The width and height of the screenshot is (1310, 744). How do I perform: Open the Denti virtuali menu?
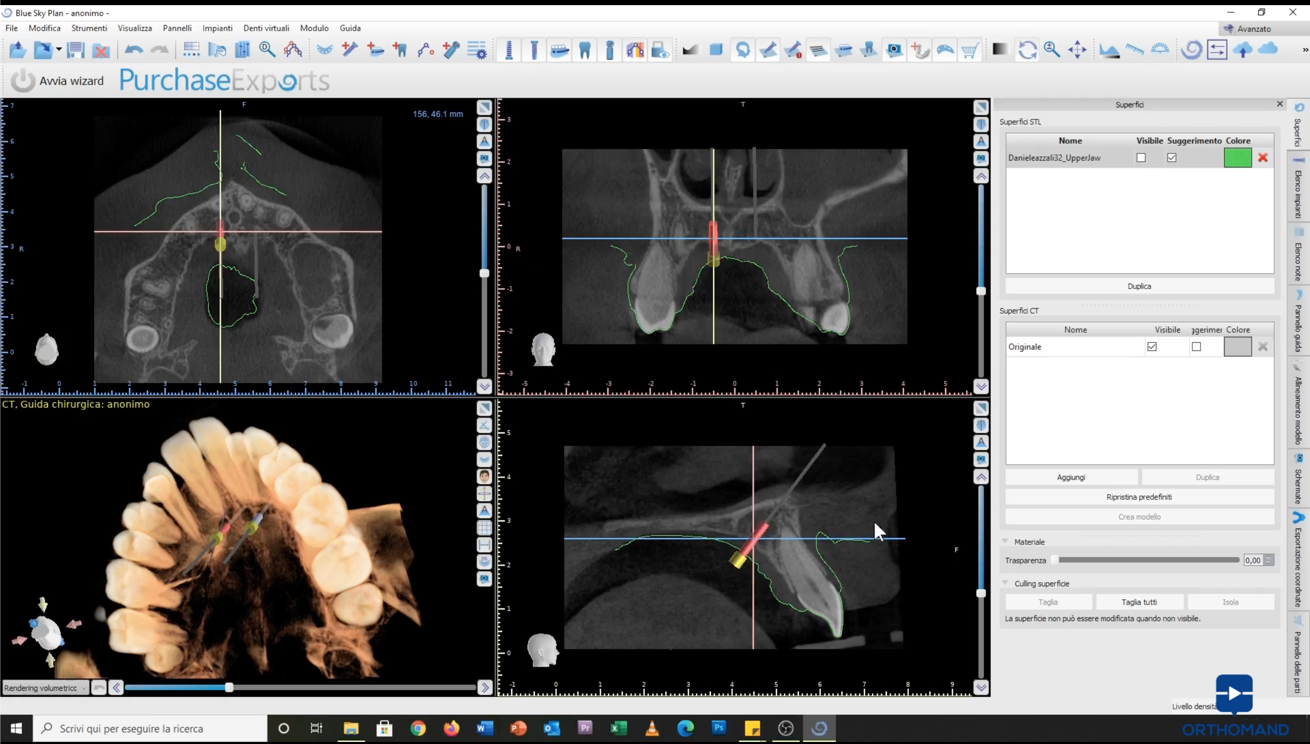pos(266,28)
